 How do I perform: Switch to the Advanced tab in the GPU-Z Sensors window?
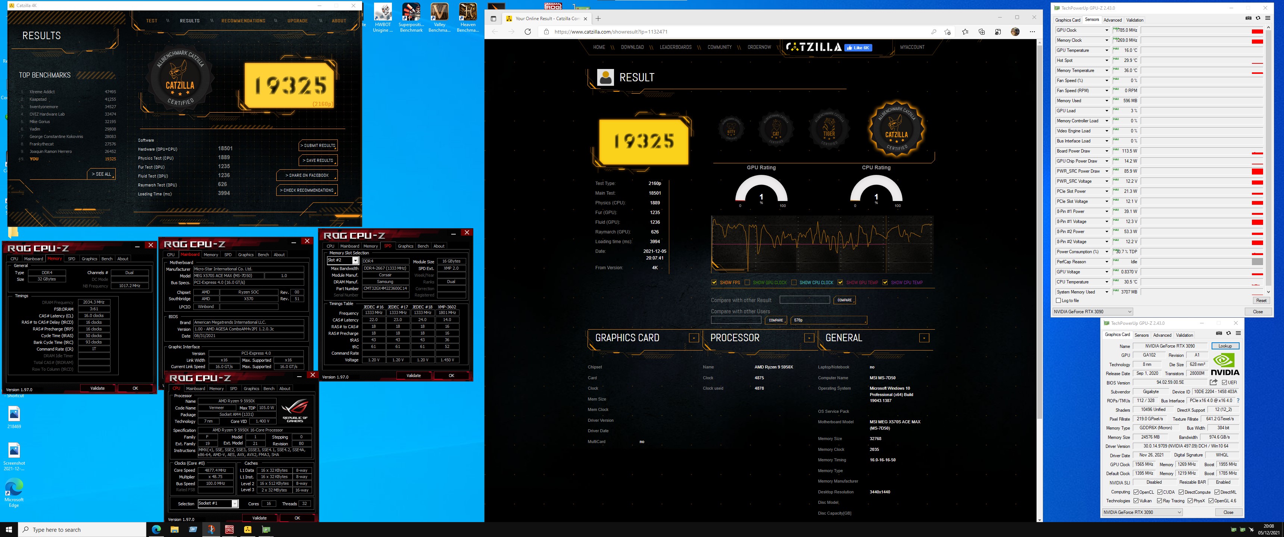(x=1113, y=20)
